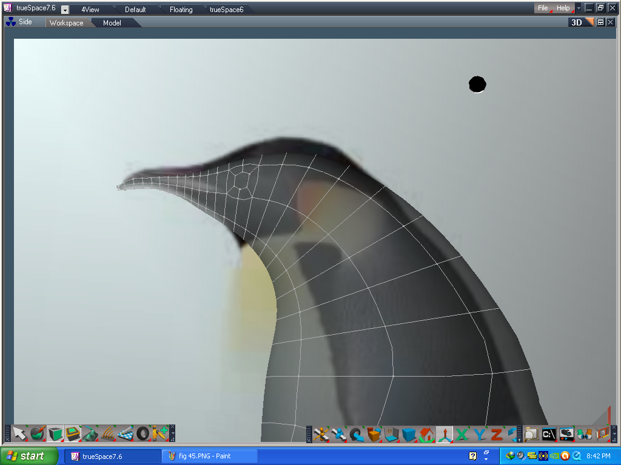Open the character bones tool with plus
Viewport: 621px width, 465px height.
point(159,434)
